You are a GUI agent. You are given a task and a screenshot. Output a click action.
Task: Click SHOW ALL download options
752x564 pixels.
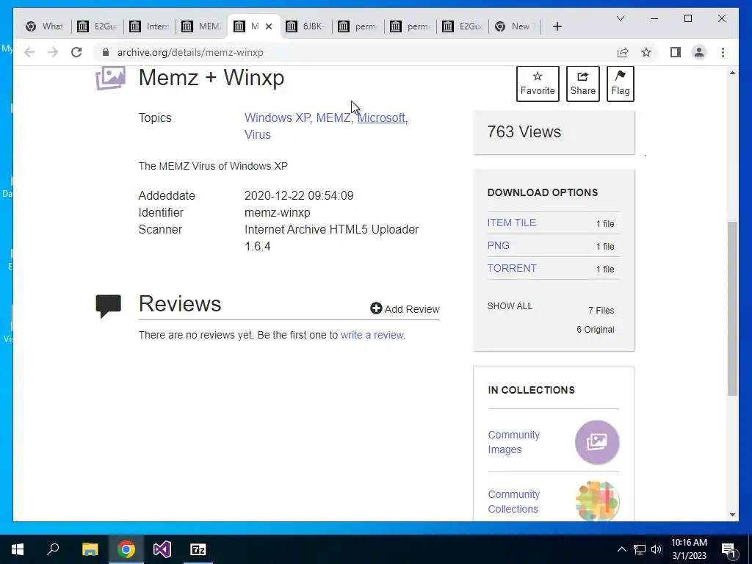click(x=510, y=306)
